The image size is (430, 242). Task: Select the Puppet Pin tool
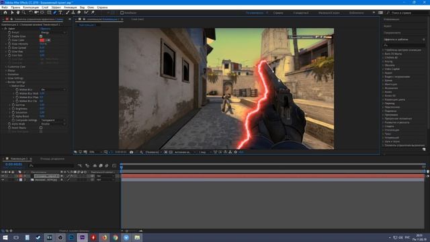93,13
